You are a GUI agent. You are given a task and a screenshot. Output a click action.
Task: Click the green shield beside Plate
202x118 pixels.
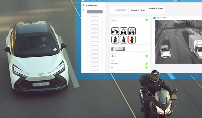[x=146, y=20]
